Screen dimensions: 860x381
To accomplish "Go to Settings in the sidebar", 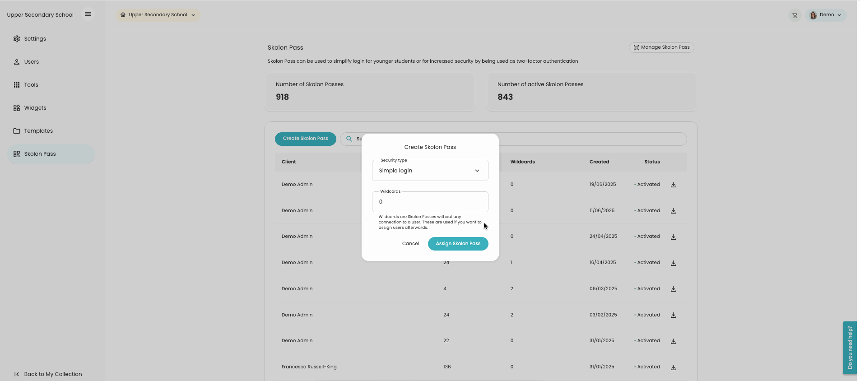I will coord(35,39).
